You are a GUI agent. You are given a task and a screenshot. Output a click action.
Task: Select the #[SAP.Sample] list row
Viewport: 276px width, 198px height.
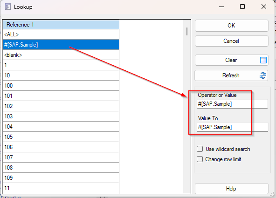[61, 45]
